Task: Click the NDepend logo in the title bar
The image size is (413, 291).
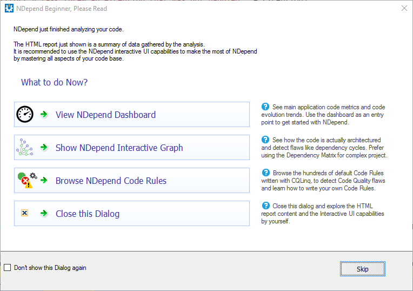Action: pyautogui.click(x=9, y=9)
